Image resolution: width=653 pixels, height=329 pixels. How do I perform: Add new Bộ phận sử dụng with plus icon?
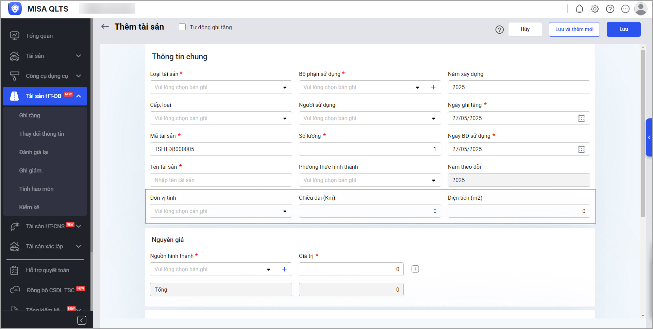[x=433, y=87]
